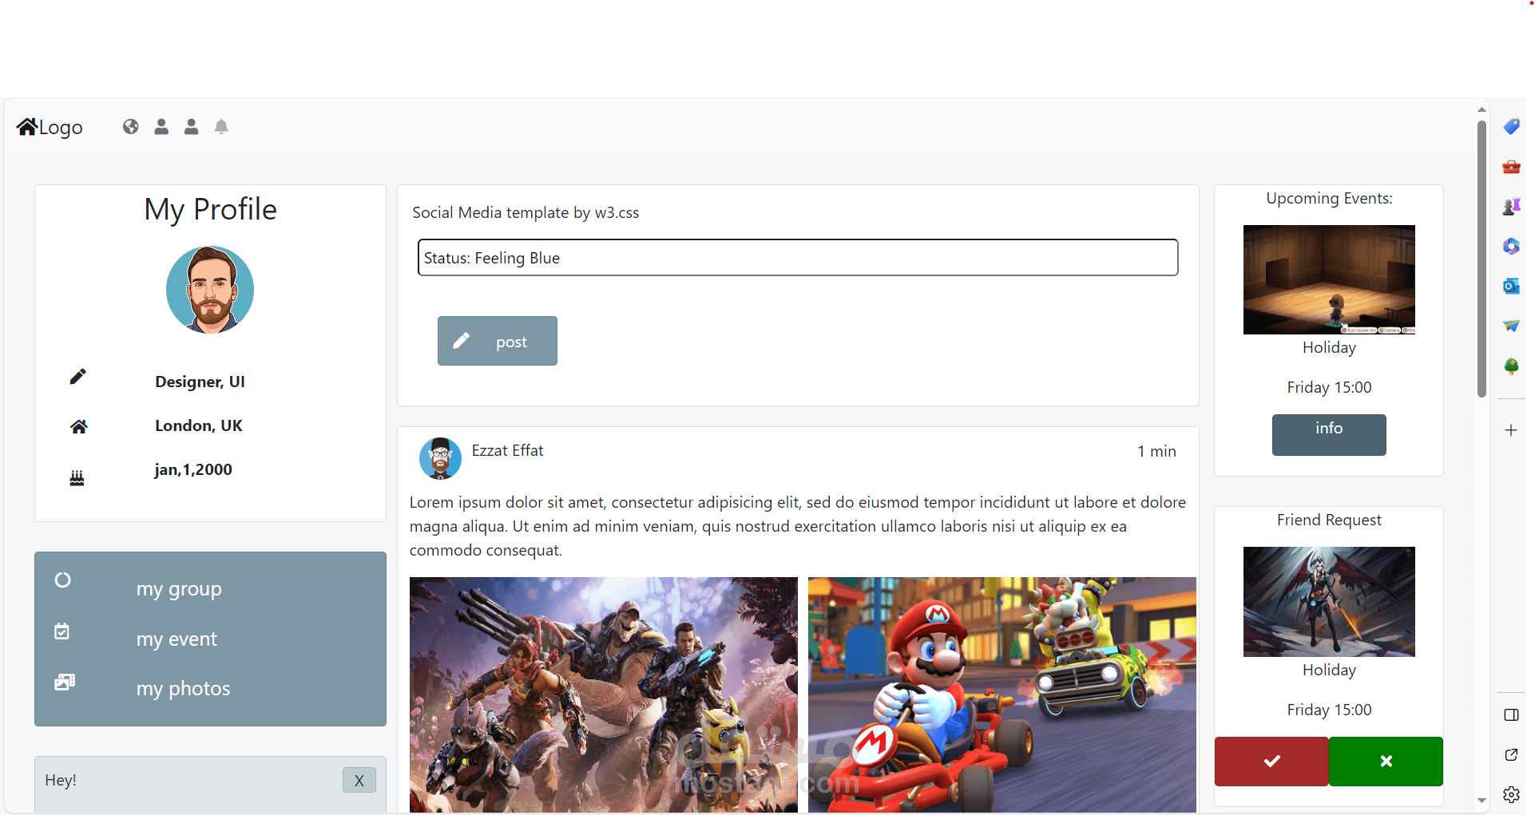The width and height of the screenshot is (1535, 815).
Task: Open the Upcoming Events room image
Action: [1329, 279]
